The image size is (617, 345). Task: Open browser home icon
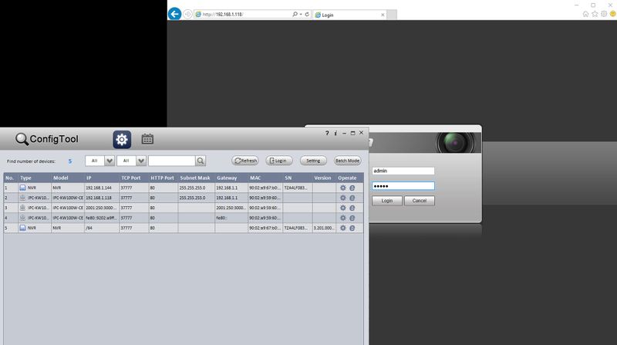click(x=585, y=14)
